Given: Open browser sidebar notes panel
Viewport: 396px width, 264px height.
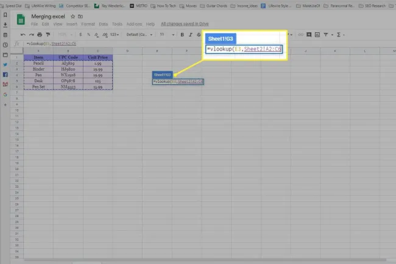Looking at the screenshot, I should [x=5, y=35].
